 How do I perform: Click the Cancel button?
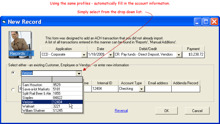click(197, 111)
